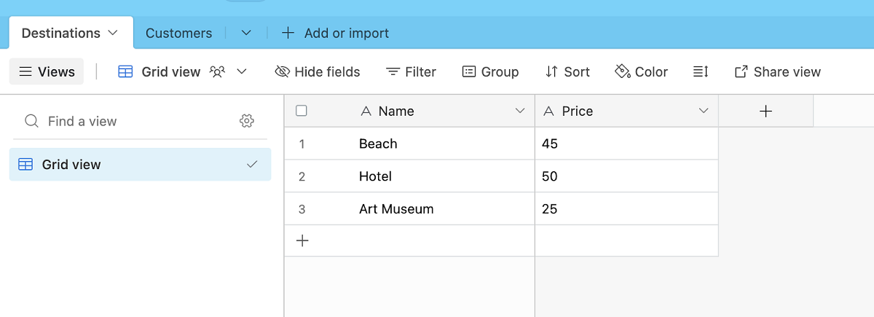874x317 pixels.
Task: Click the collaborators people icon
Action: tap(217, 71)
